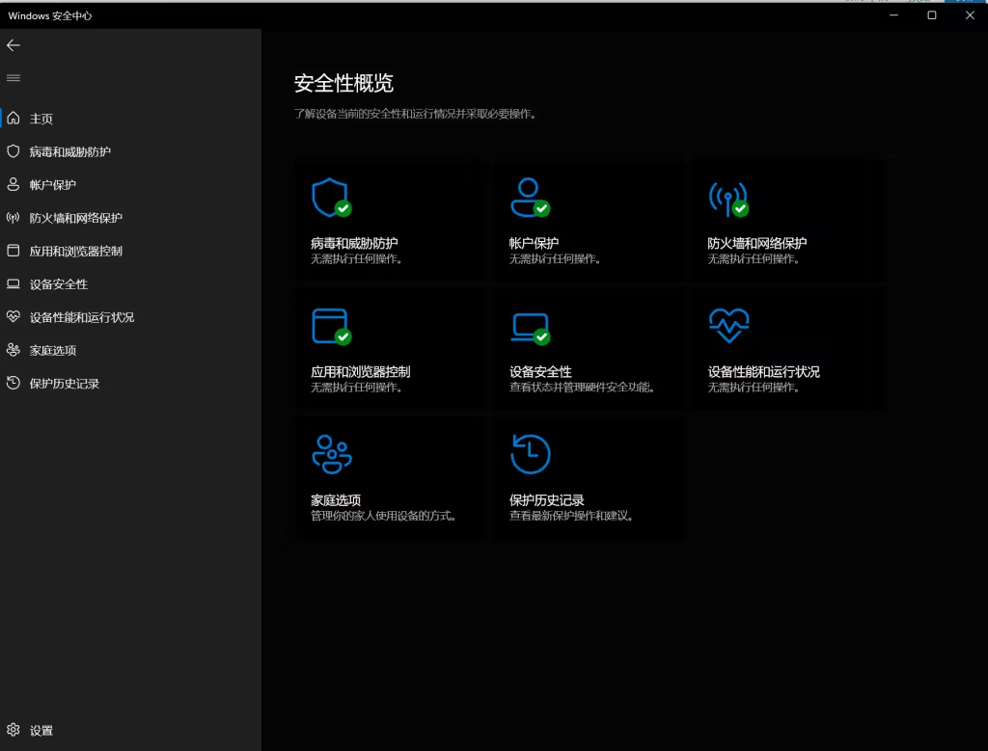Click the shield icon on virus protection tile
Viewport: 988px width, 751px height.
[x=329, y=197]
